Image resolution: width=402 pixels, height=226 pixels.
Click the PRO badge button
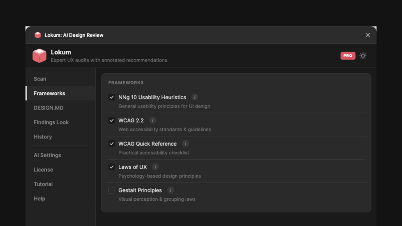pos(348,56)
